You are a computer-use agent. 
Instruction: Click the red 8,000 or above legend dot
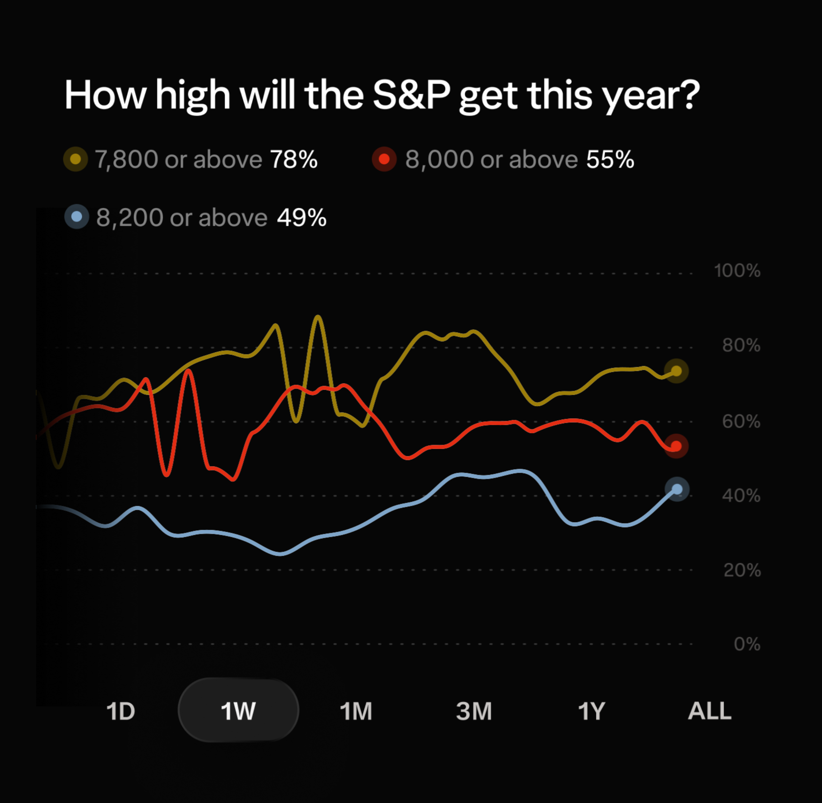(384, 159)
